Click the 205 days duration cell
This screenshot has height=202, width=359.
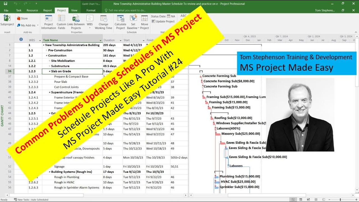112,45
